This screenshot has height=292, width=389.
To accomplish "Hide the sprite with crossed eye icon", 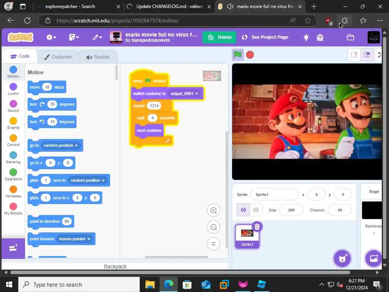I will [256, 210].
